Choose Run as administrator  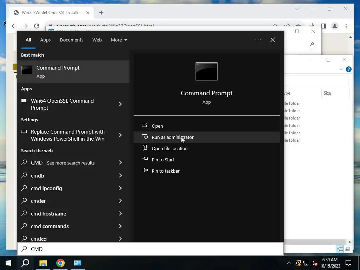pyautogui.click(x=206, y=137)
